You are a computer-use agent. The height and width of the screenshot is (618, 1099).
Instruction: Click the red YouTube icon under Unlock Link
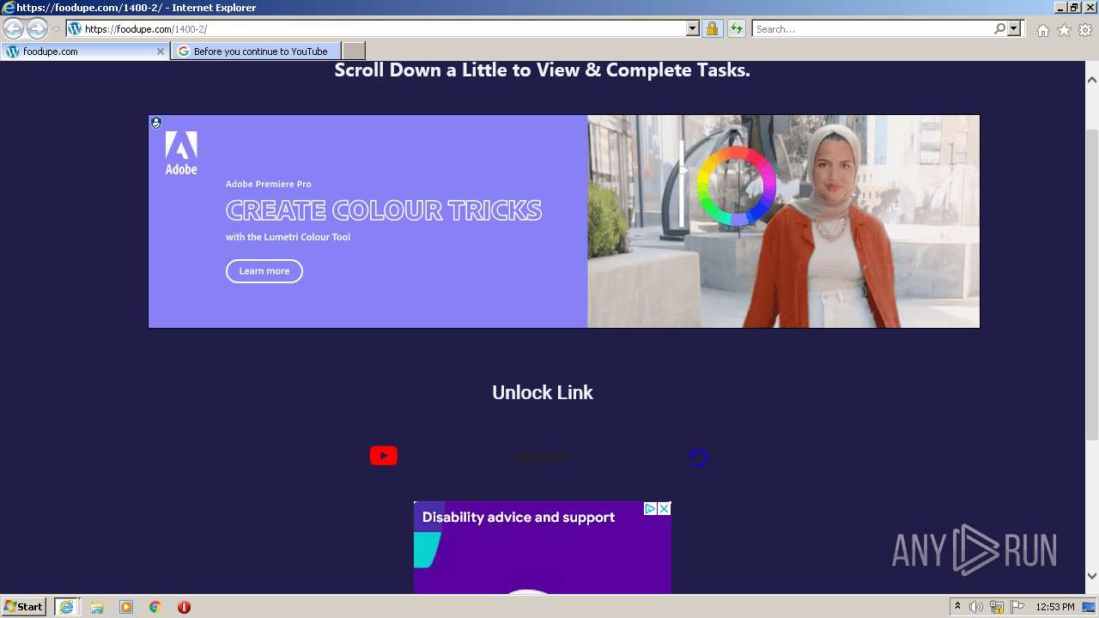384,456
